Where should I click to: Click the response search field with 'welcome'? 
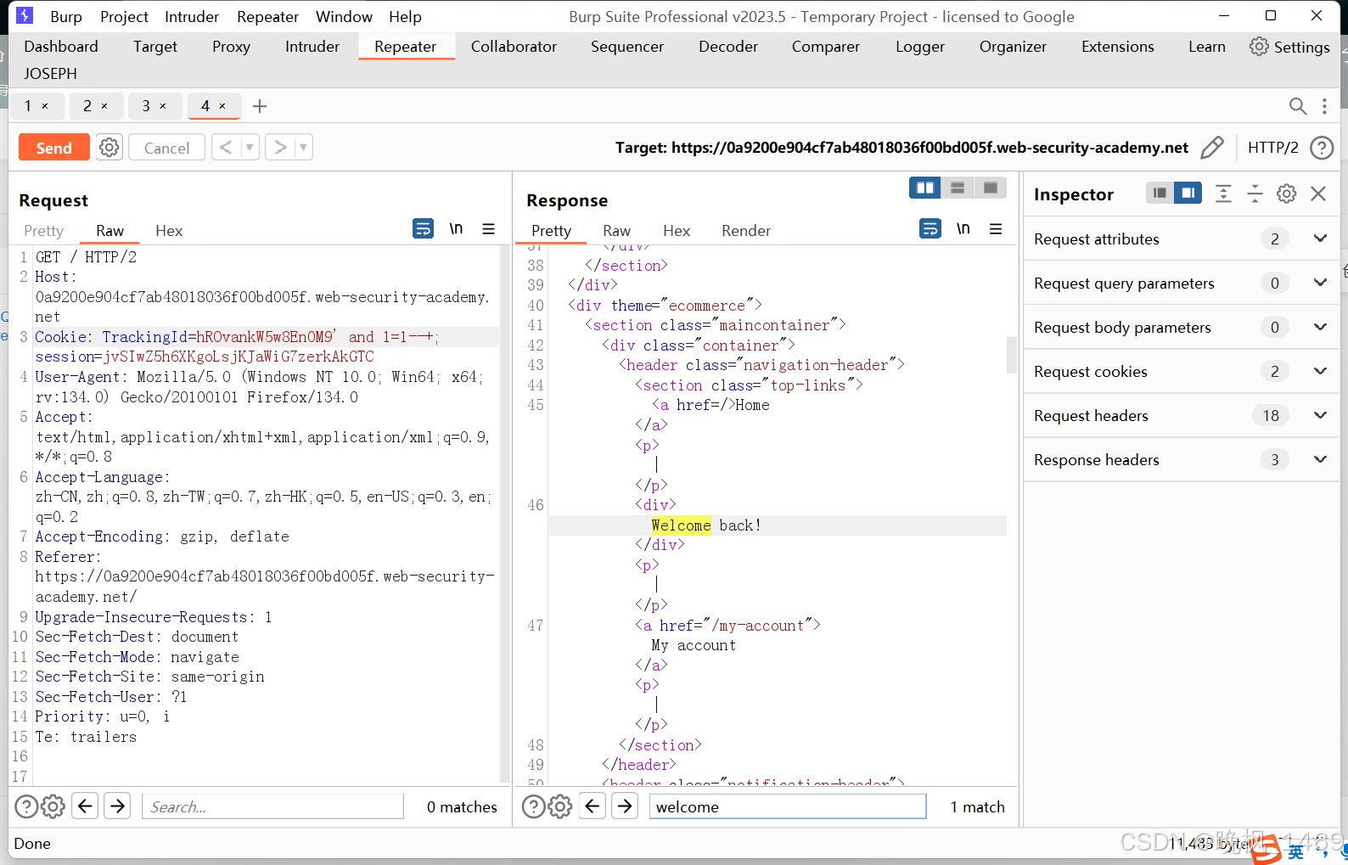(788, 806)
